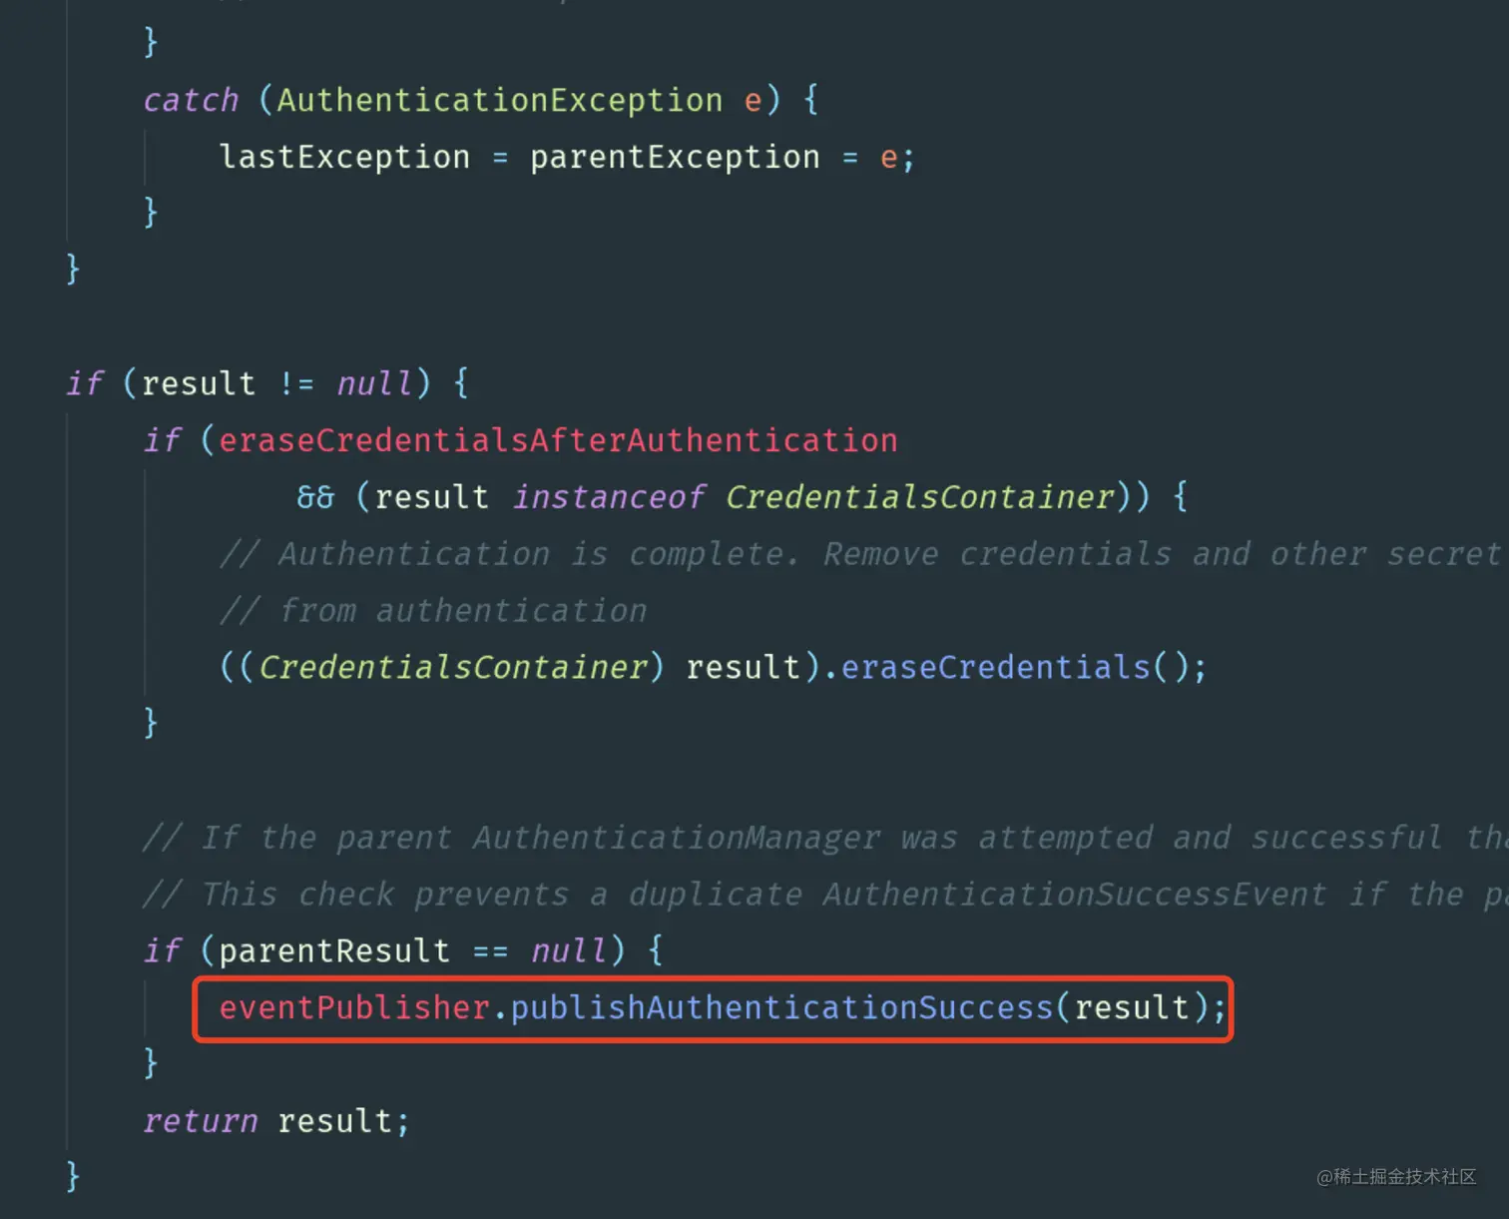Click the comment about removing credentials
The image size is (1509, 1219).
click(x=860, y=554)
